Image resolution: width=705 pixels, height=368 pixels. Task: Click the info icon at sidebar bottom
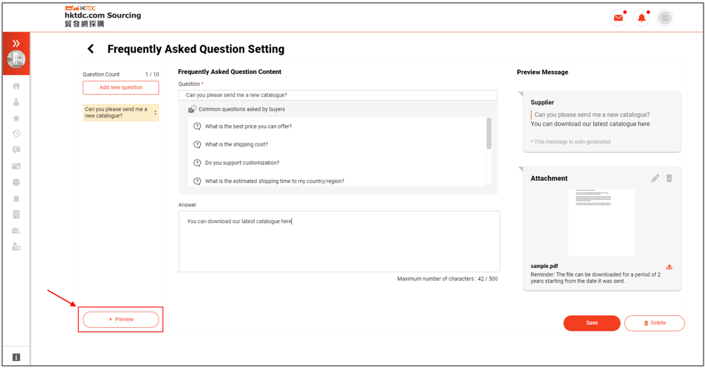tap(16, 357)
